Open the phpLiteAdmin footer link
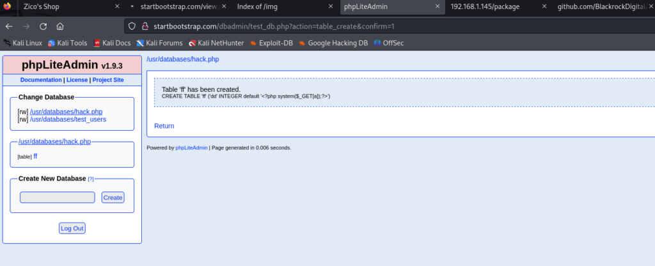The height and width of the screenshot is (266, 655). (191, 148)
